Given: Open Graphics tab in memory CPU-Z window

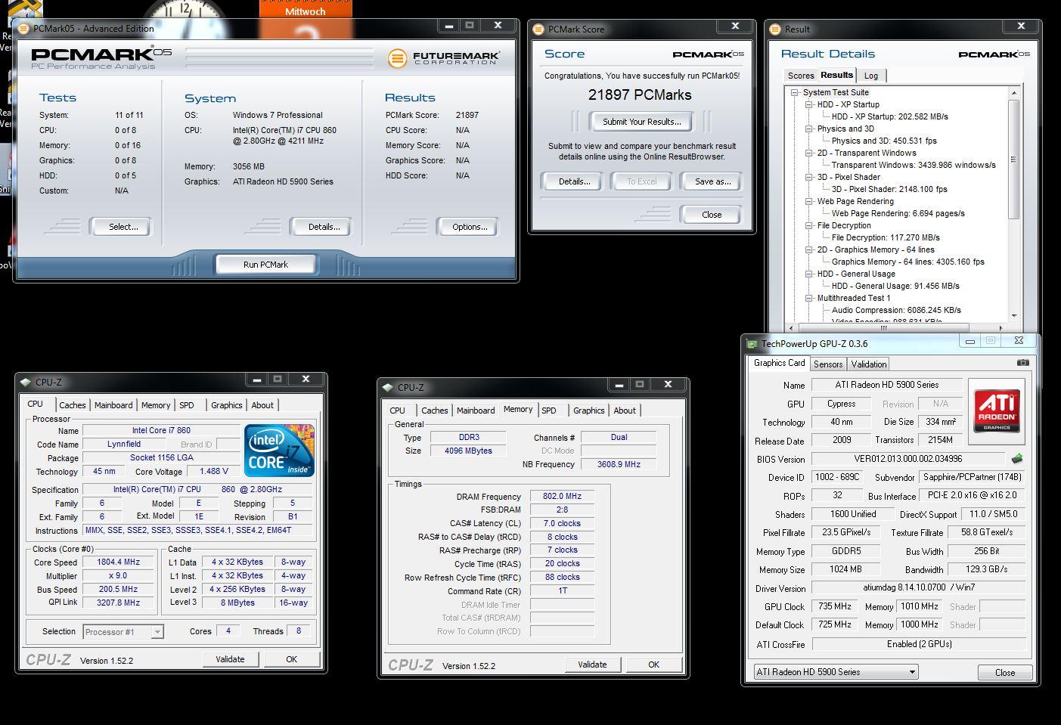Looking at the screenshot, I should pos(588,411).
